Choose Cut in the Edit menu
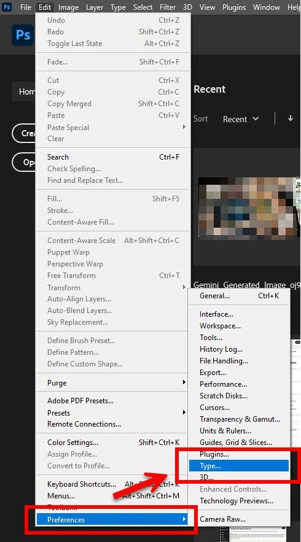 tap(114, 80)
